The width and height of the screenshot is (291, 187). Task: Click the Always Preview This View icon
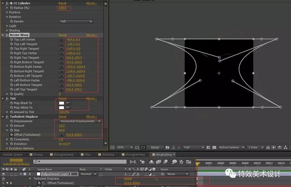click(x=112, y=148)
